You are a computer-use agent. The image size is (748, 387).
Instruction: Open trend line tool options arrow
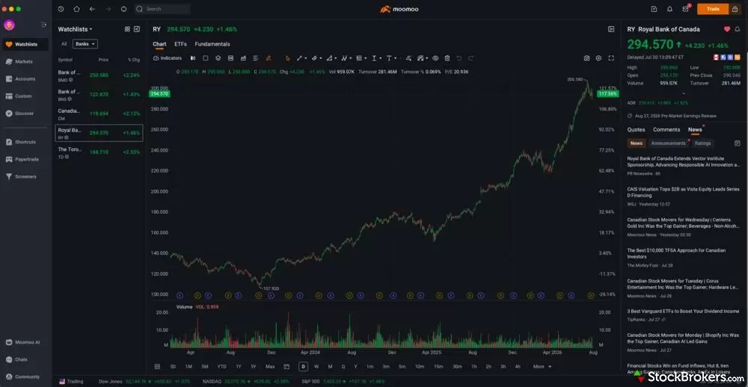click(305, 58)
